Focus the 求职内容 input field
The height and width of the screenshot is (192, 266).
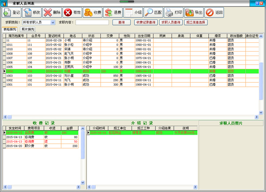click(x=92, y=22)
